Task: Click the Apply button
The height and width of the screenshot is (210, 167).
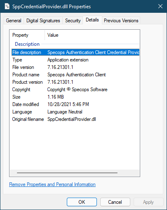Action: pos(148,202)
